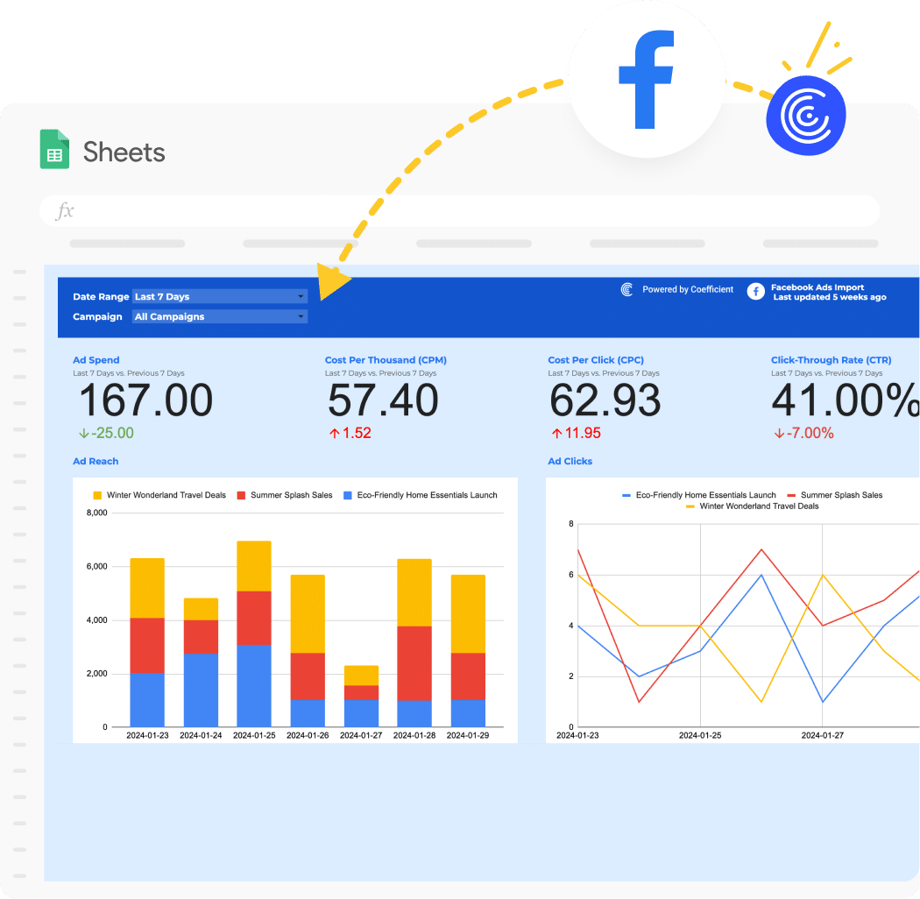Click the Ad Spend heading
This screenshot has height=899, width=920.
click(96, 360)
